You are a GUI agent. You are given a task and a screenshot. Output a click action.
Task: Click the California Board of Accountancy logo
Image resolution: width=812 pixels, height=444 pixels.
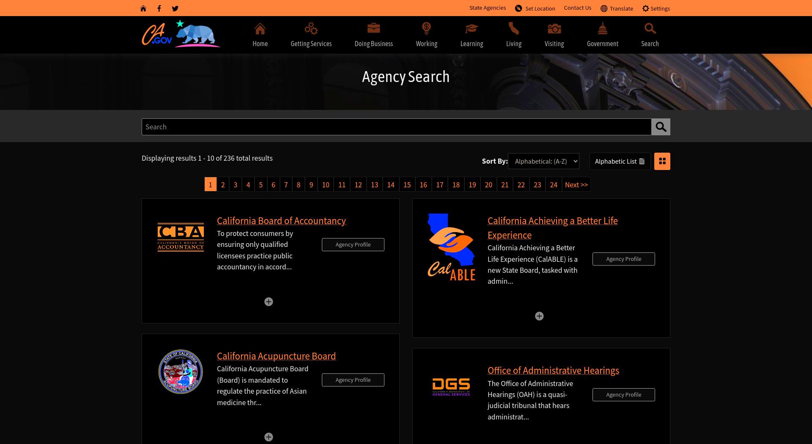point(181,237)
